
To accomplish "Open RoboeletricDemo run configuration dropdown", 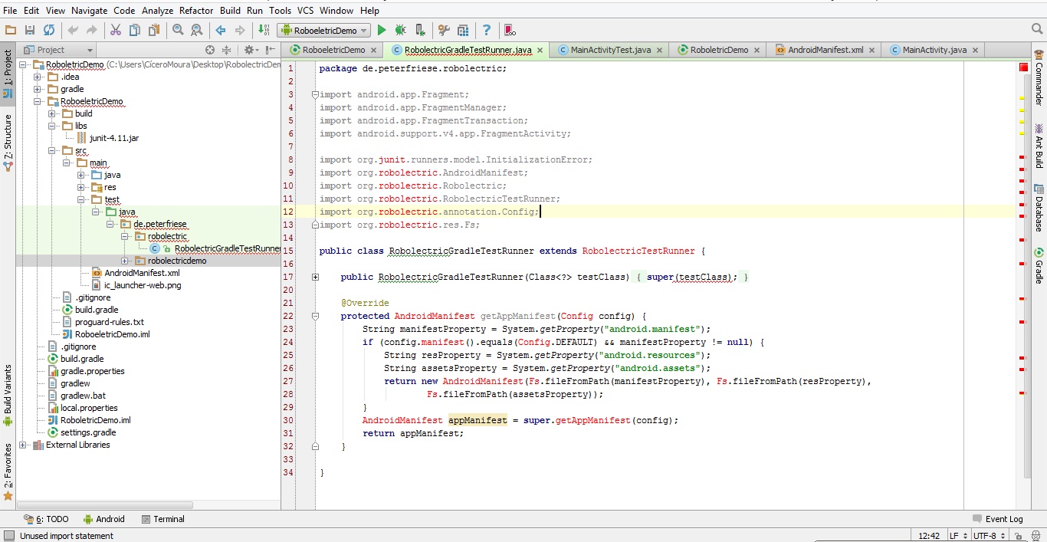I will [x=324, y=30].
